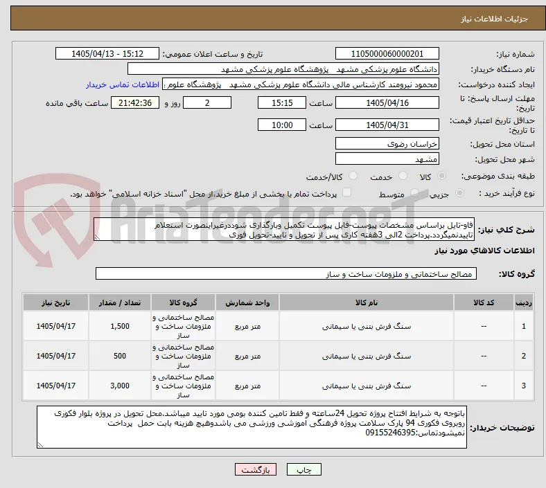This screenshot has height=488, width=546.
Task: Click the کد کالا column header
Action: point(484,302)
